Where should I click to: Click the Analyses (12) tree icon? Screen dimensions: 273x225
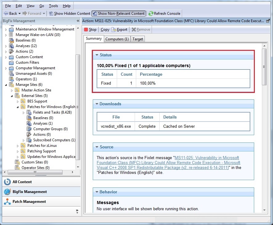pyautogui.click(x=11, y=46)
